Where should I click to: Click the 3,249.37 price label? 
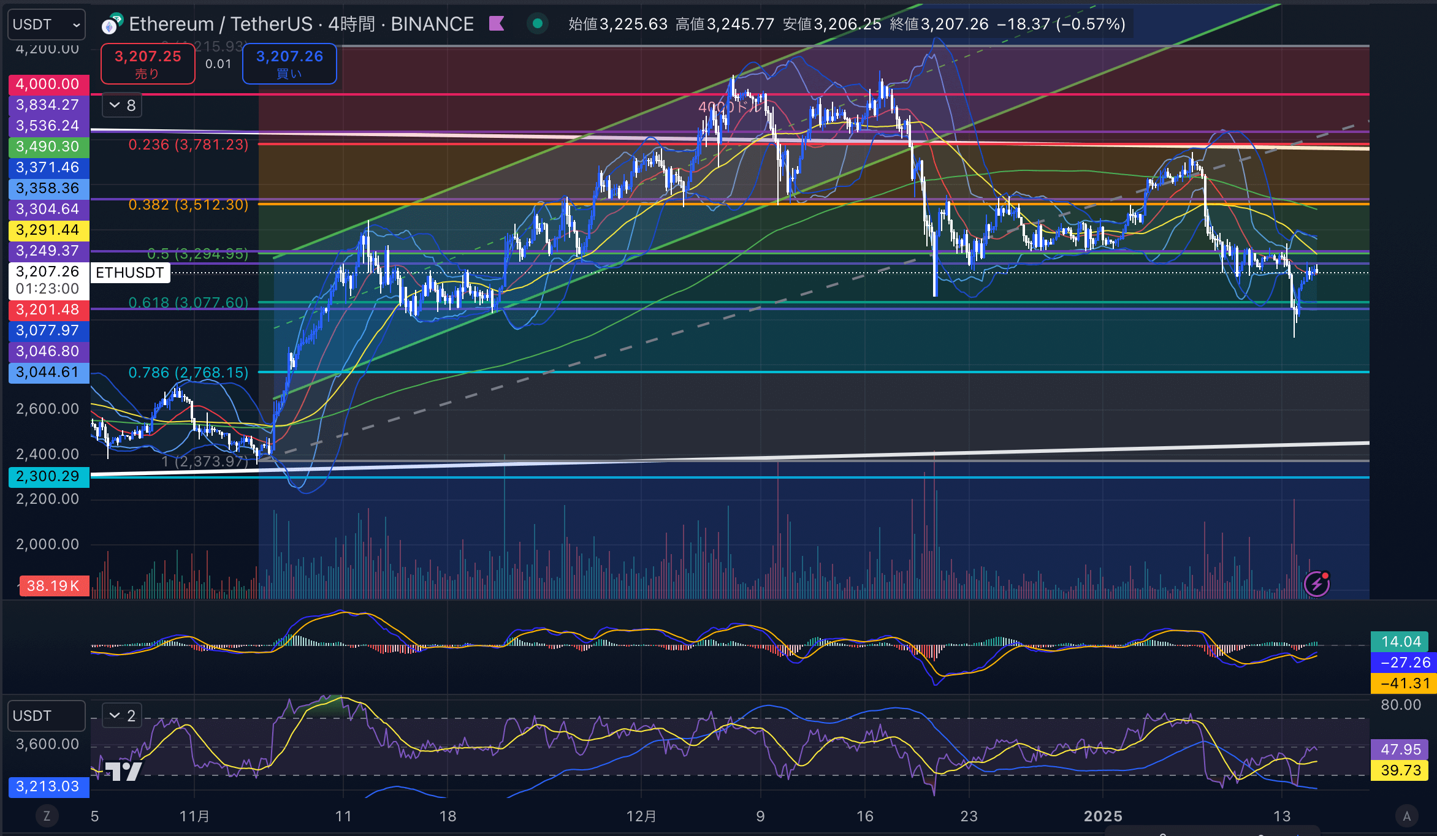(48, 251)
